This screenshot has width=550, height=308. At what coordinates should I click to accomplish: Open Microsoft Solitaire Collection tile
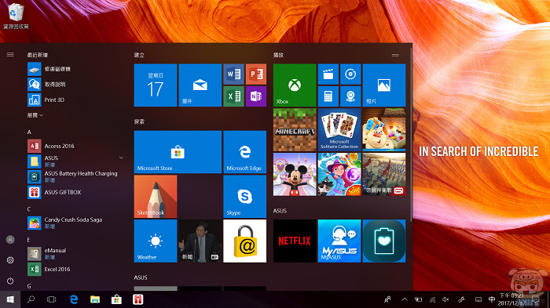point(339,129)
